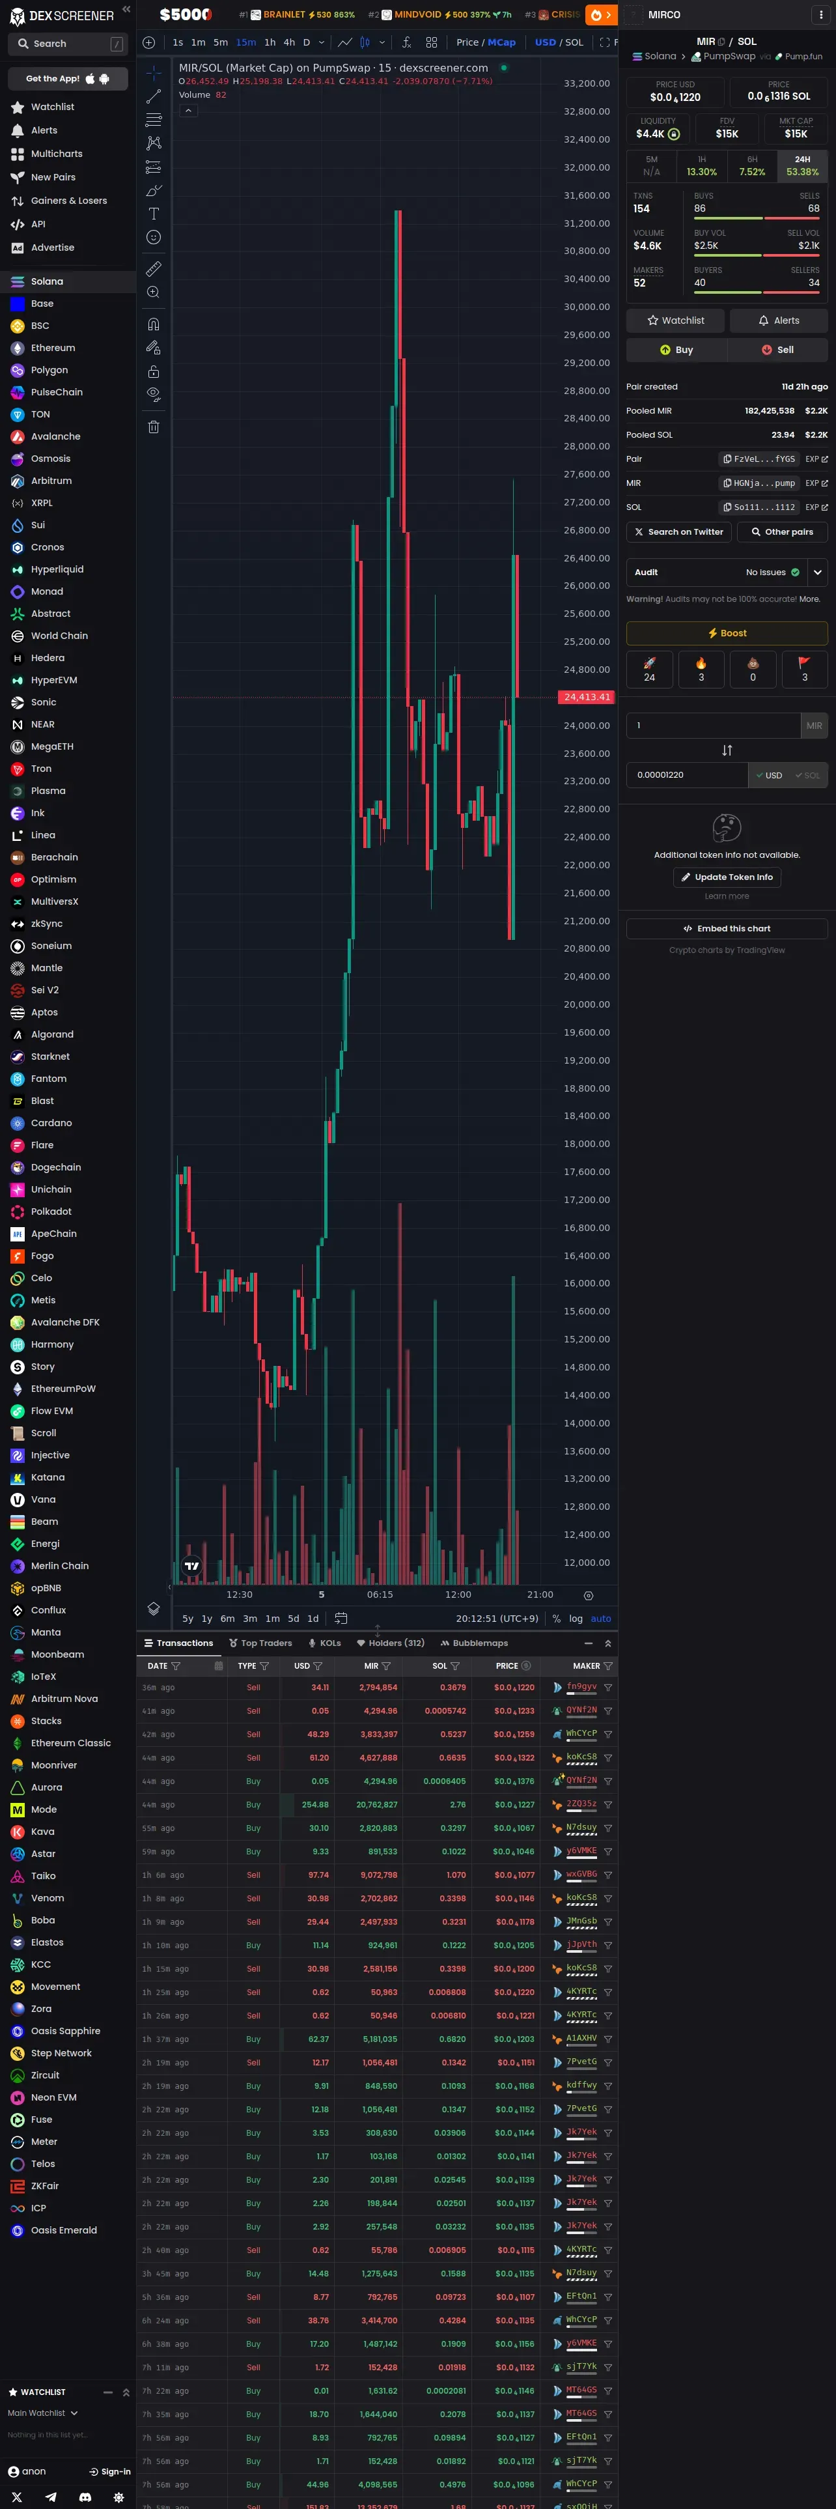The height and width of the screenshot is (2509, 836).
Task: Open the X Twitter link in footer
Action: [x=16, y=2499]
